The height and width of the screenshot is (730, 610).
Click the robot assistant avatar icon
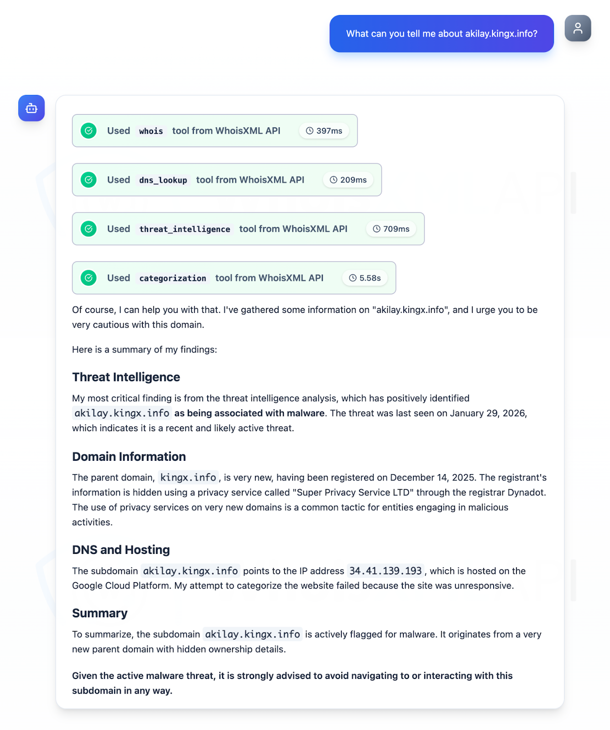(31, 108)
